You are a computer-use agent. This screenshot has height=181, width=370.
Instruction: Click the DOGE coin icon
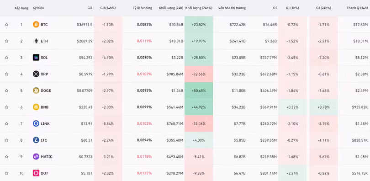pos(36,90)
